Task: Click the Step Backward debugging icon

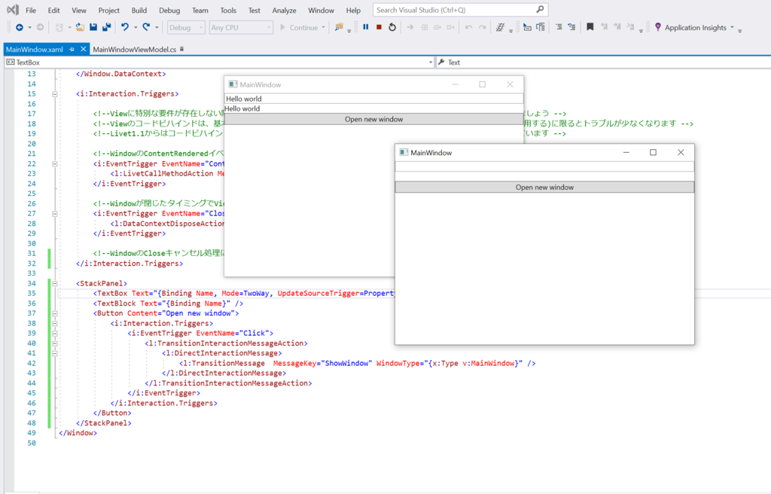Action: point(468,28)
